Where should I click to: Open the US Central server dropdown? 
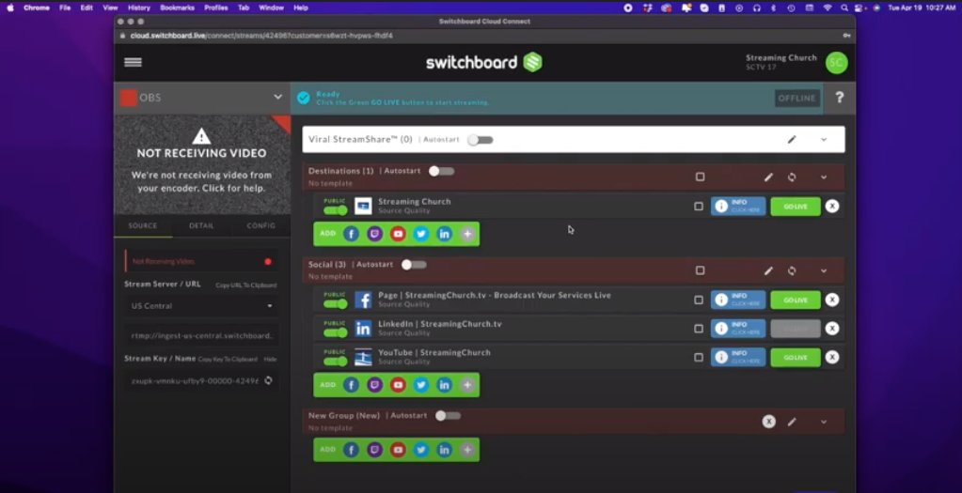pyautogui.click(x=202, y=305)
